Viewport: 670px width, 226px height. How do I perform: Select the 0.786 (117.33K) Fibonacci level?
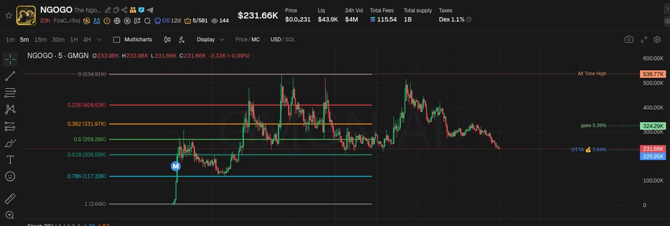pos(87,176)
